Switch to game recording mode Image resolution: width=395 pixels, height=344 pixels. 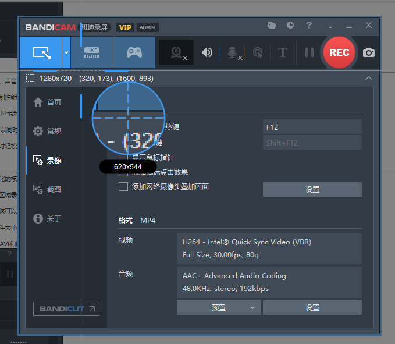tap(134, 52)
